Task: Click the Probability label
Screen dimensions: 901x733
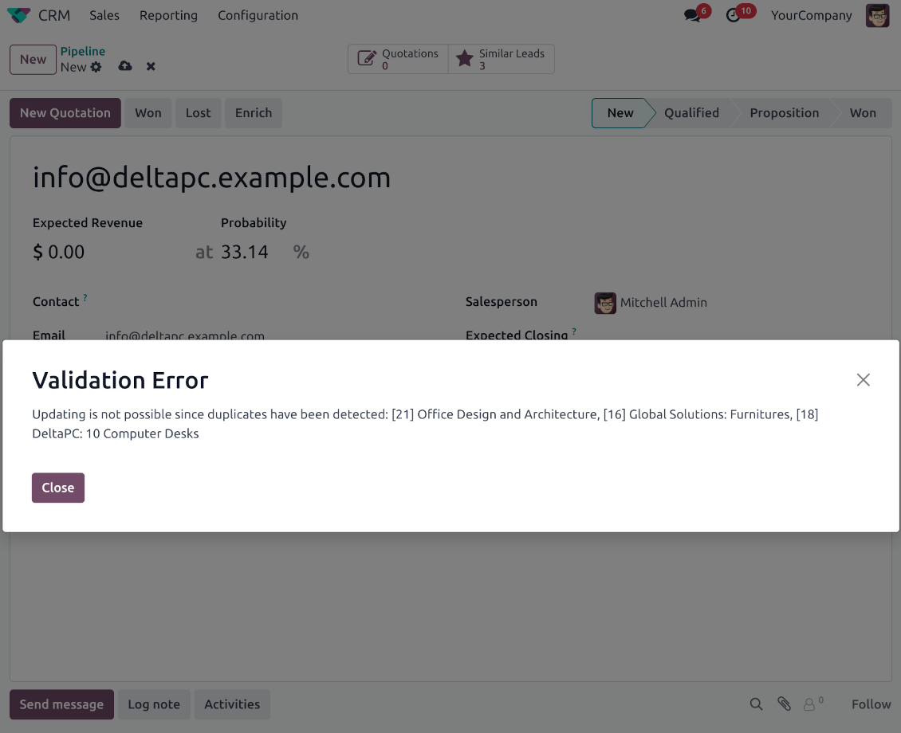Action: coord(254,223)
